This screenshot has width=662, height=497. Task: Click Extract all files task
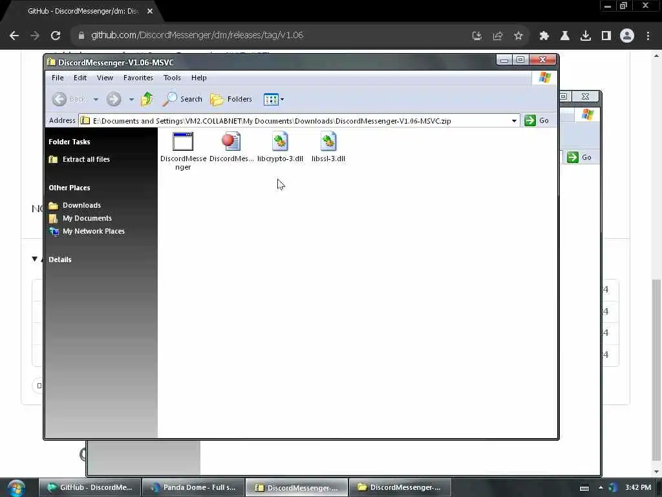point(80,159)
